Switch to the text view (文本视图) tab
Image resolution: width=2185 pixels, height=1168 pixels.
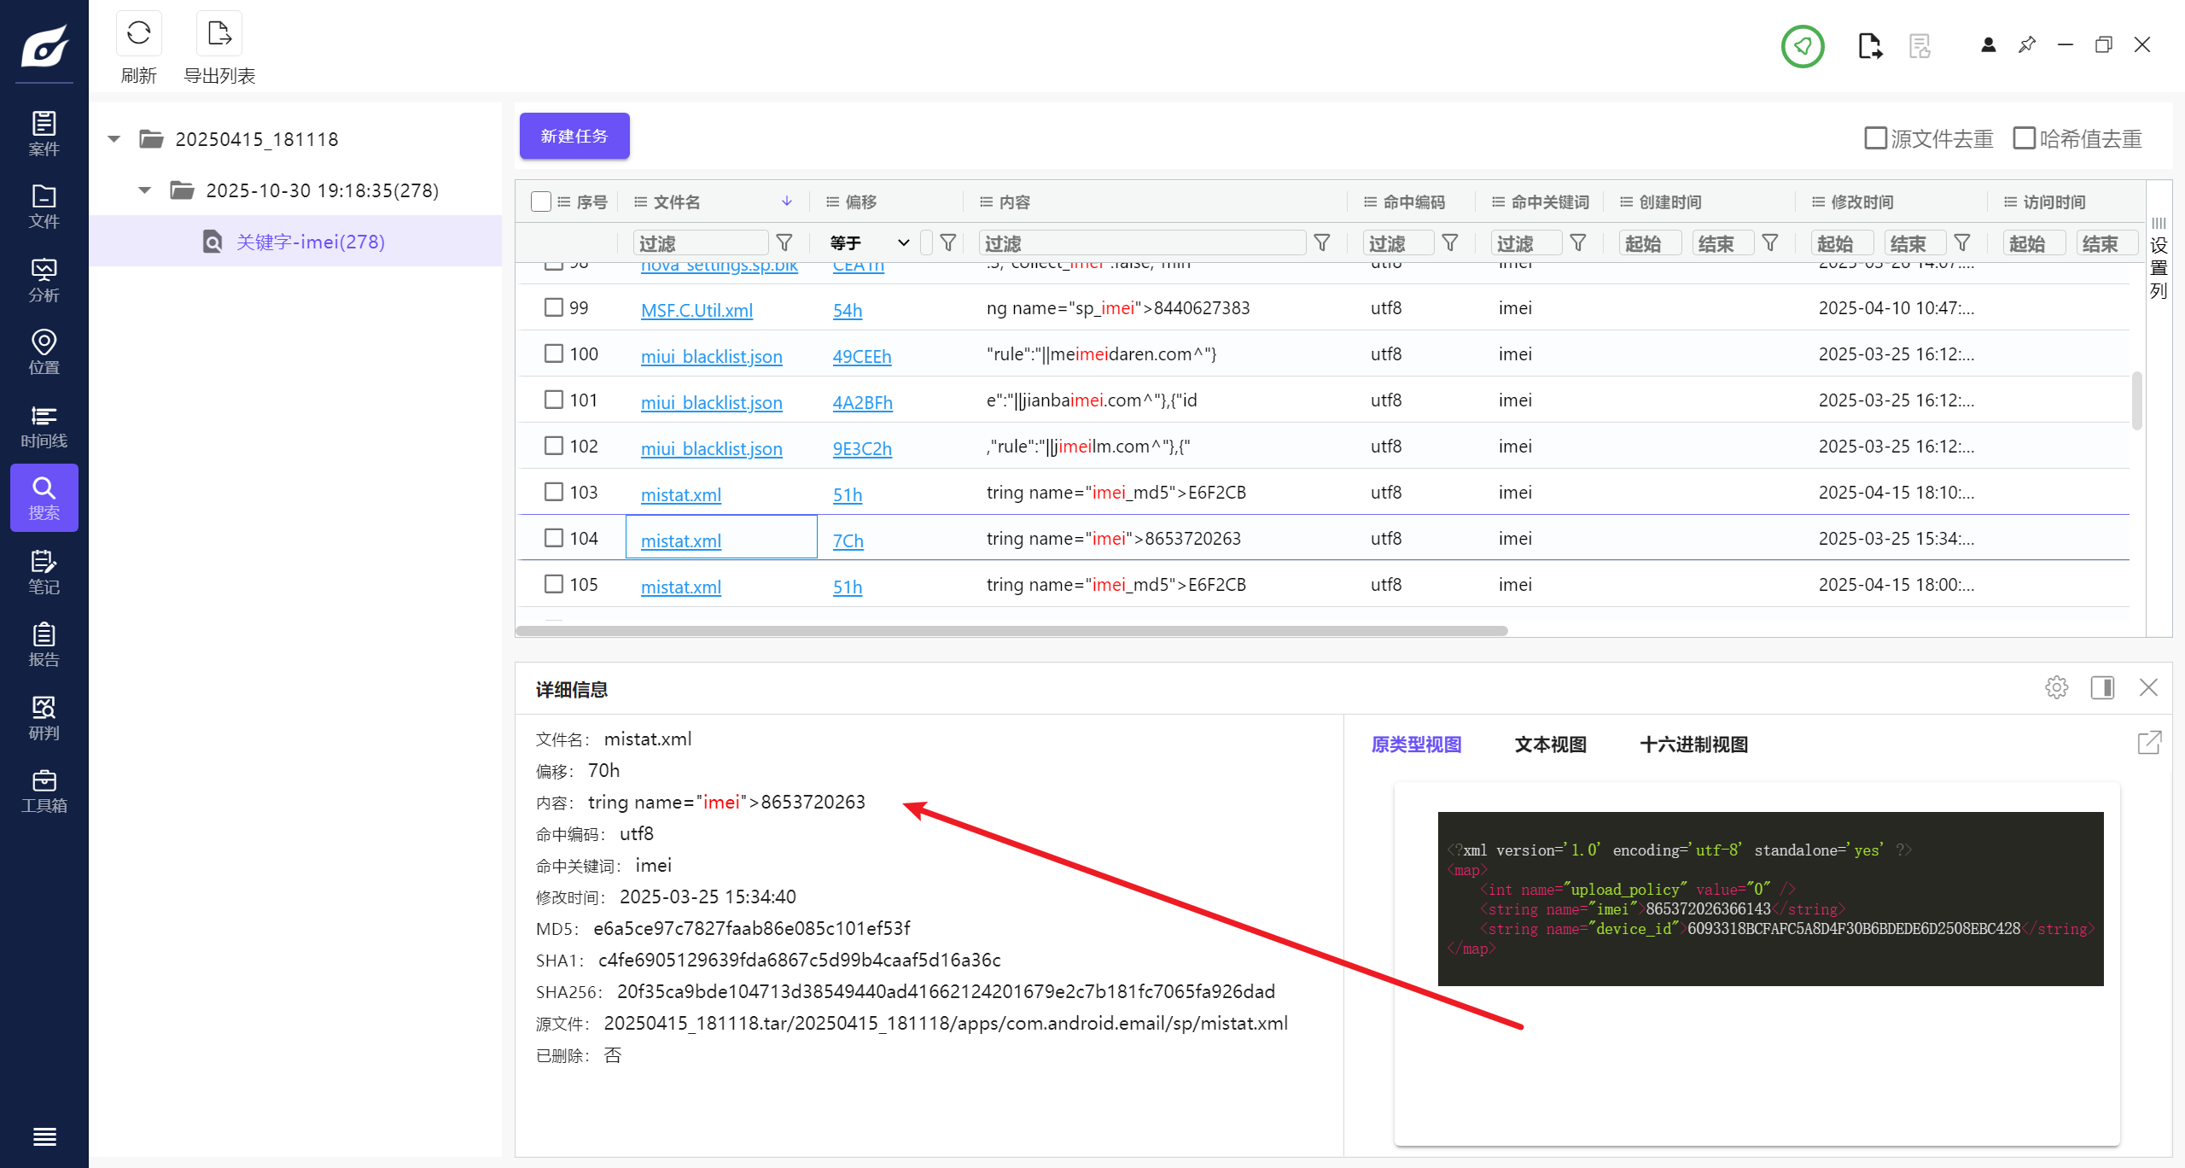(x=1550, y=745)
